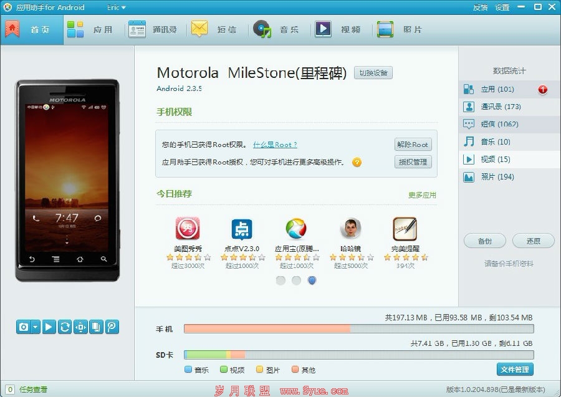Image resolution: width=561 pixels, height=397 pixels.
Task: Open 视频 (15) in data statistics
Action: pos(509,159)
